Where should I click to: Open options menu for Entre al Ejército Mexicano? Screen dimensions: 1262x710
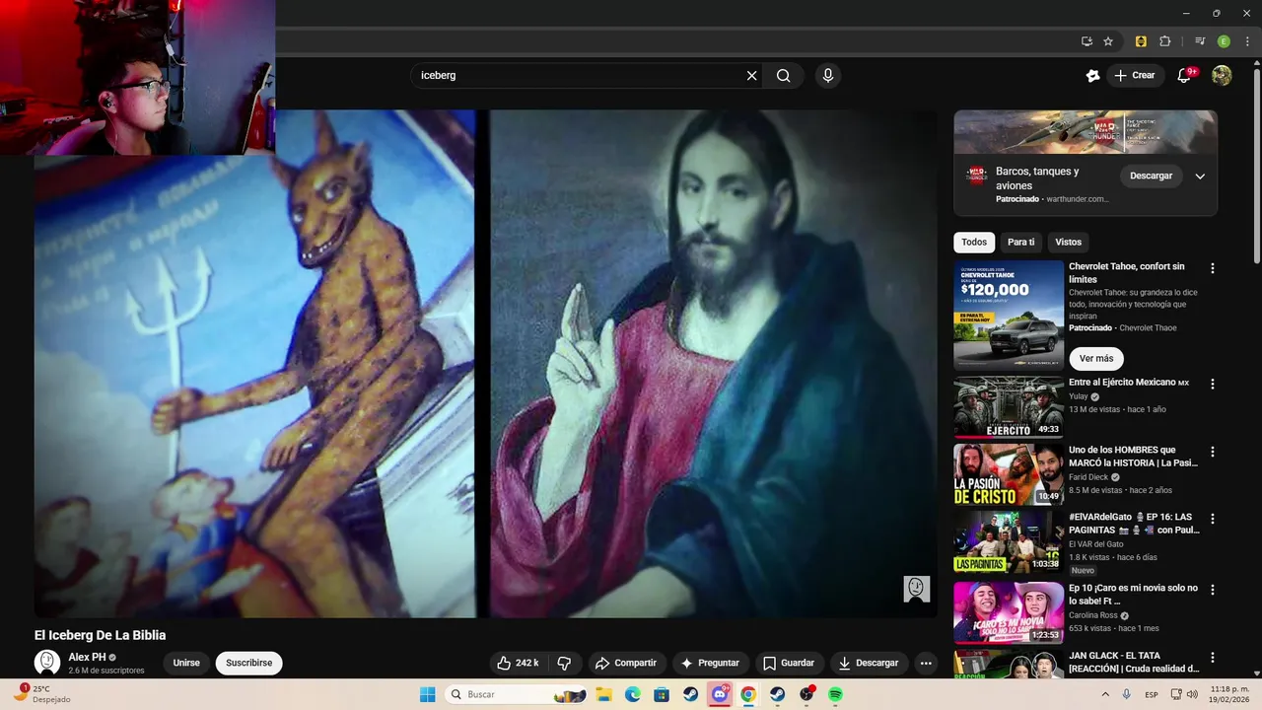(1213, 384)
